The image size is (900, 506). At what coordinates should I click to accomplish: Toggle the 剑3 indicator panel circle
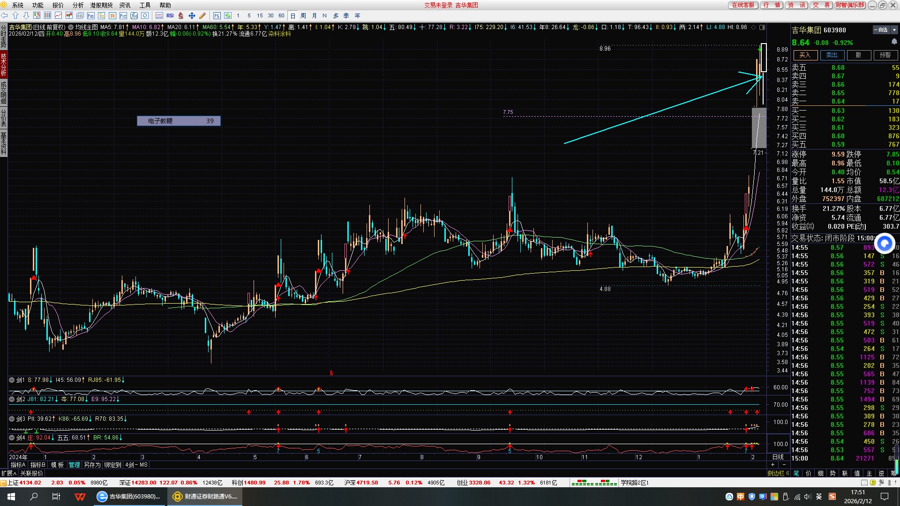[12, 419]
